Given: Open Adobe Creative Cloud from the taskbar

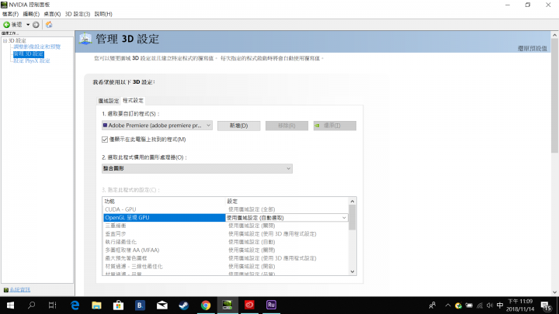Looking at the screenshot, I should point(249,305).
